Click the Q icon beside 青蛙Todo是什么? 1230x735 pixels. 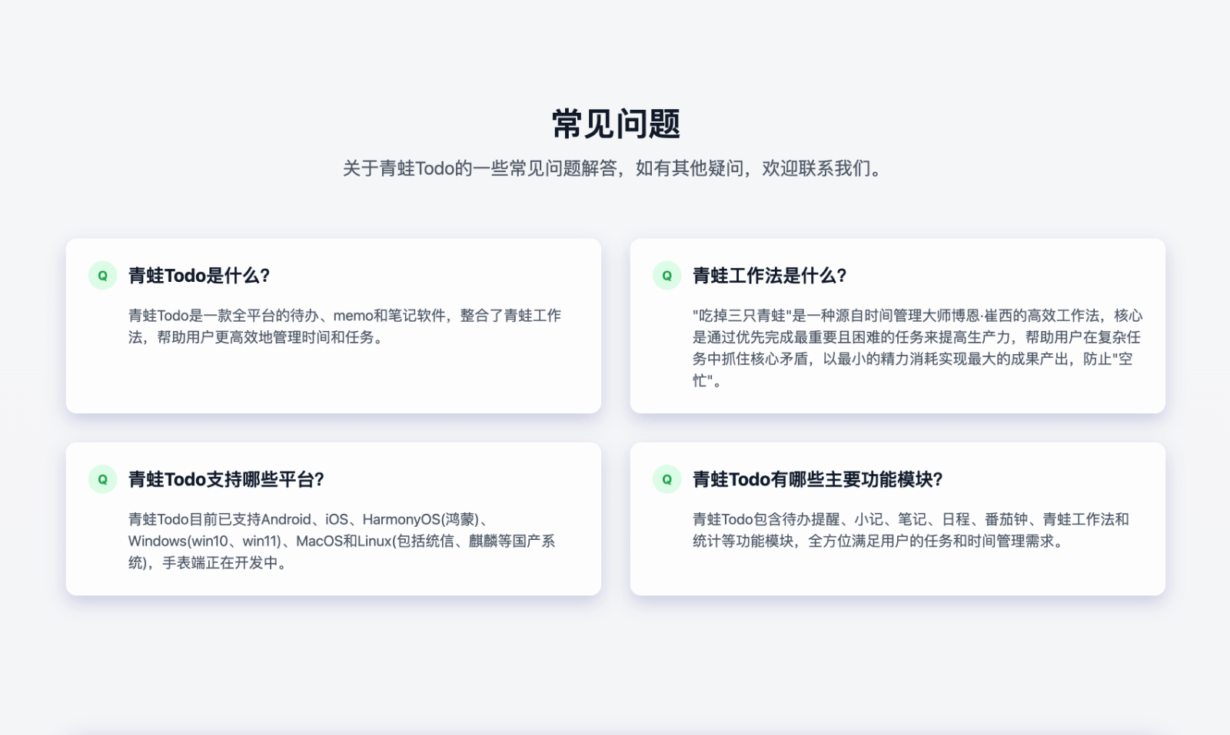[x=102, y=276]
